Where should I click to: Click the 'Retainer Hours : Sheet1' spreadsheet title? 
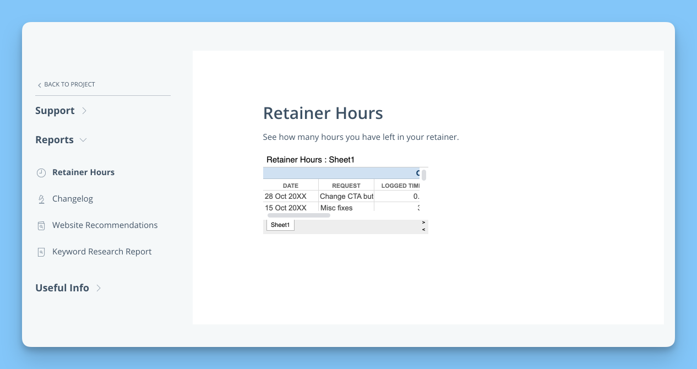tap(311, 160)
